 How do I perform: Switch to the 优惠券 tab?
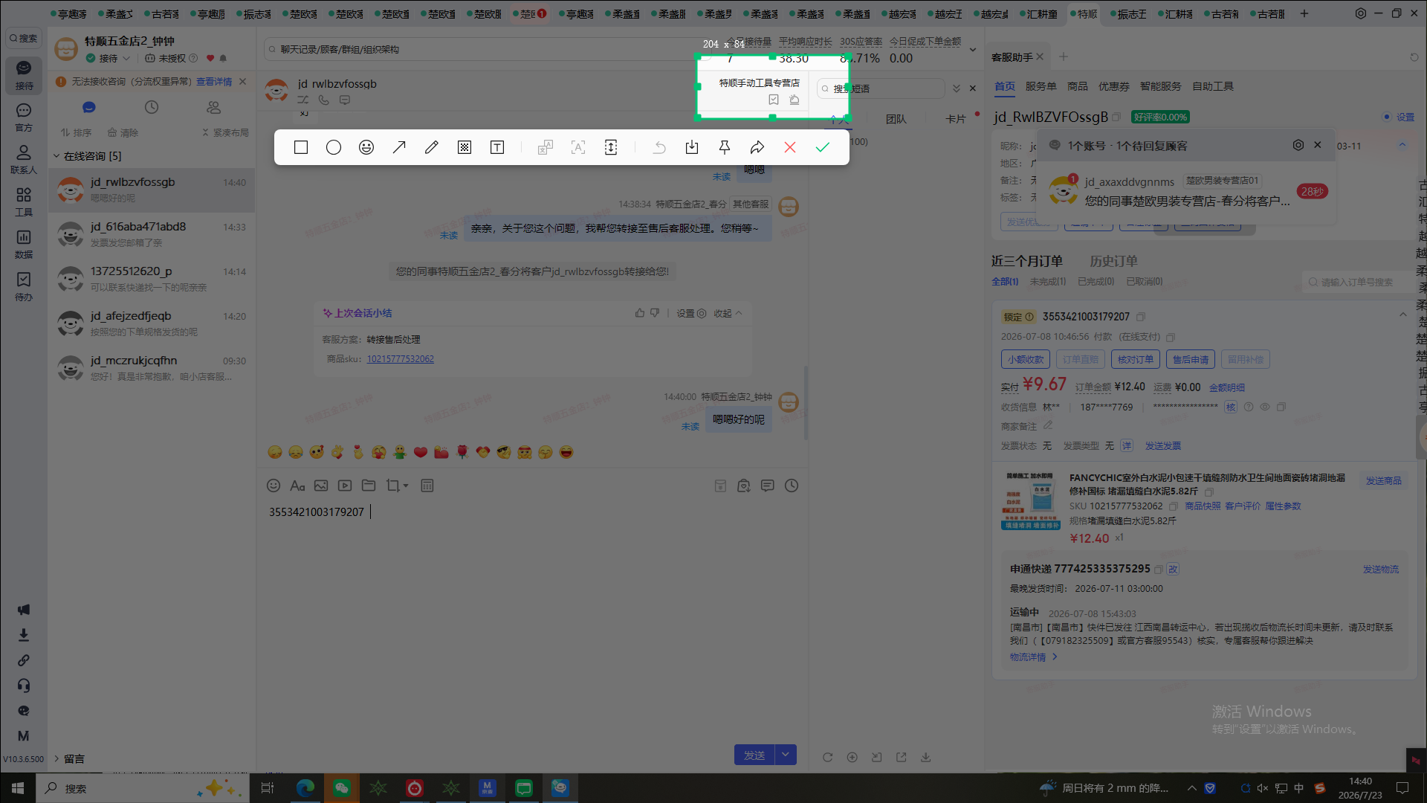click(1114, 86)
